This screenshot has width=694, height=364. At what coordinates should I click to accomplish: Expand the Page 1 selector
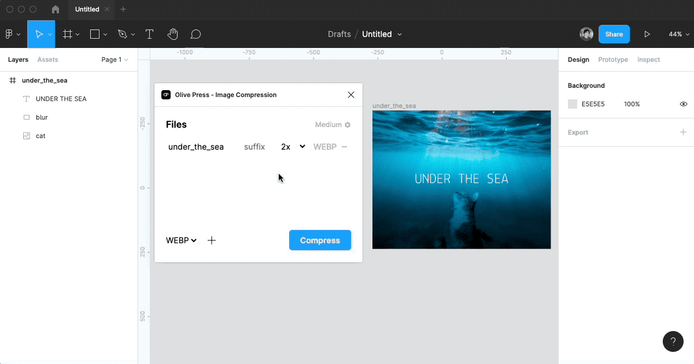(x=115, y=60)
